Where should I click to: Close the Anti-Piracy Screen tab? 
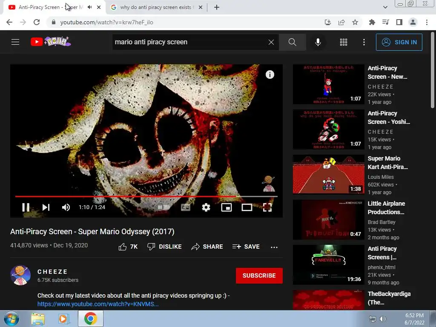(x=99, y=7)
